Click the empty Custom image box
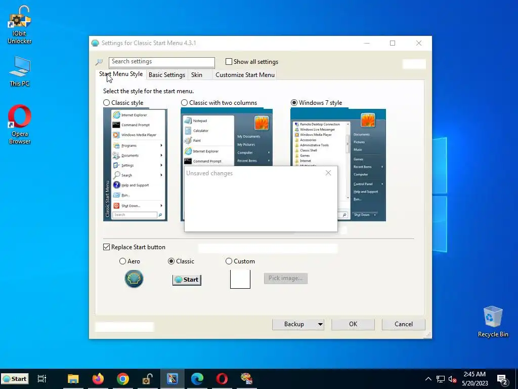Viewport: 518px width, 389px height. [240, 279]
